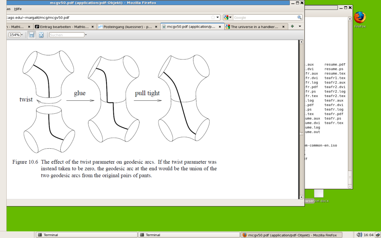Image resolution: width=381 pixels, height=238 pixels.
Task: Click the search magnifier icon in Google box
Action: (x=299, y=17)
